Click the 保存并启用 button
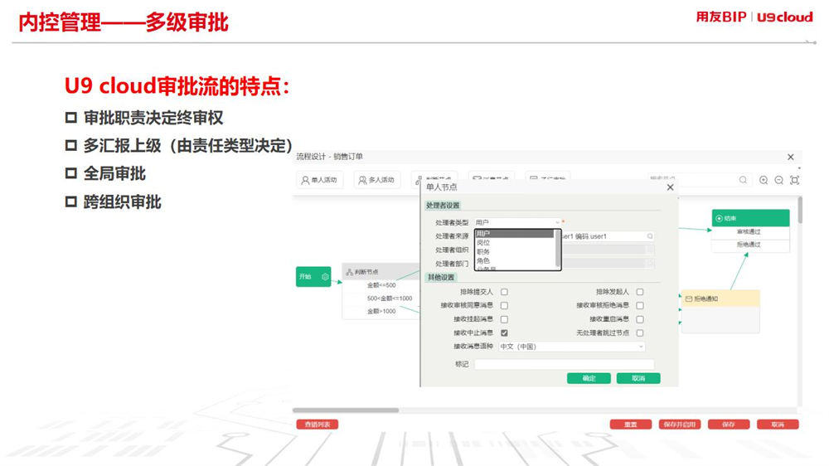The width and height of the screenshot is (829, 466). (680, 425)
